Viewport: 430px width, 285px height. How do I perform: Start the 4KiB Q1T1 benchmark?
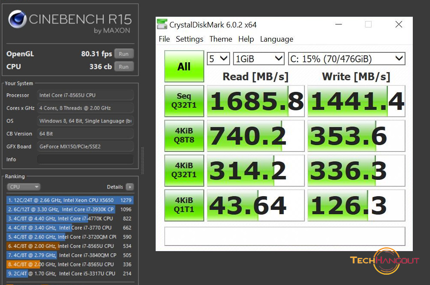[x=184, y=205]
